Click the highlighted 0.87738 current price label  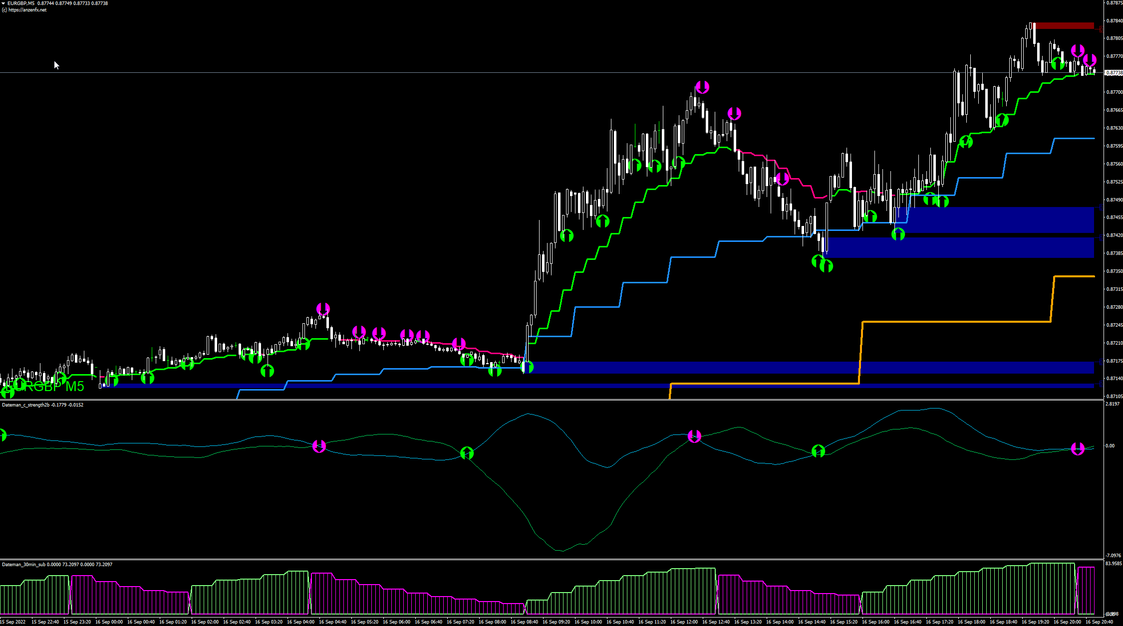click(1114, 73)
